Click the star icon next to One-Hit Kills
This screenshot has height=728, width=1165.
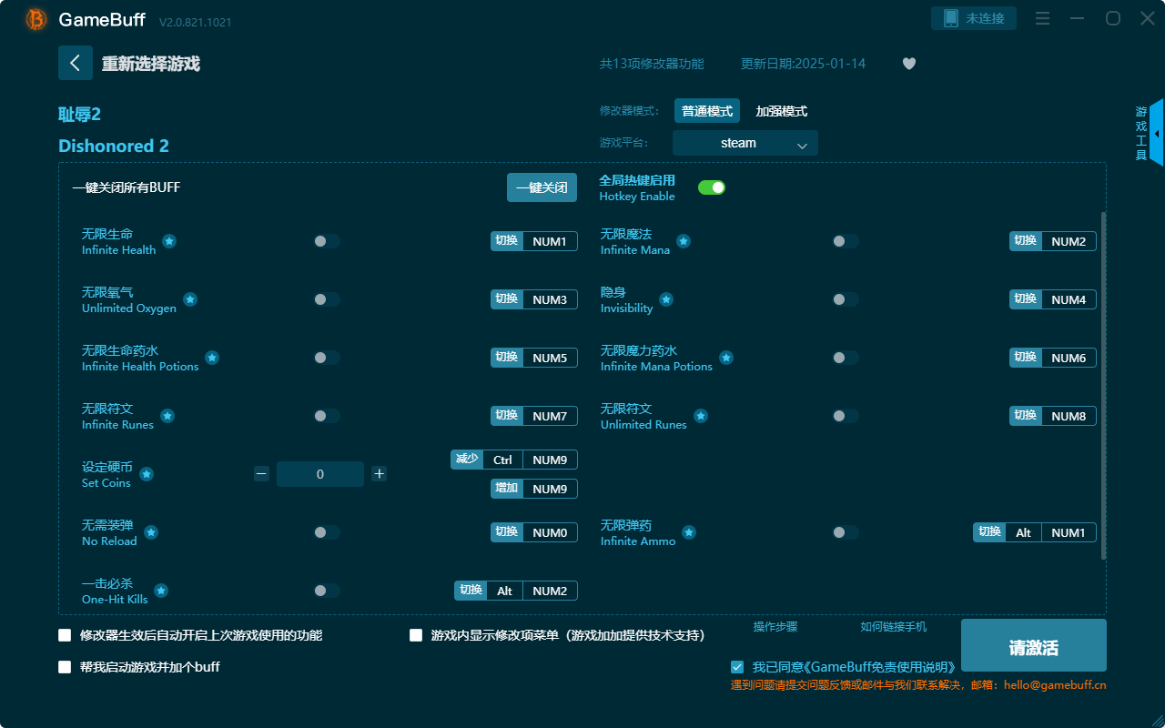pyautogui.click(x=160, y=590)
